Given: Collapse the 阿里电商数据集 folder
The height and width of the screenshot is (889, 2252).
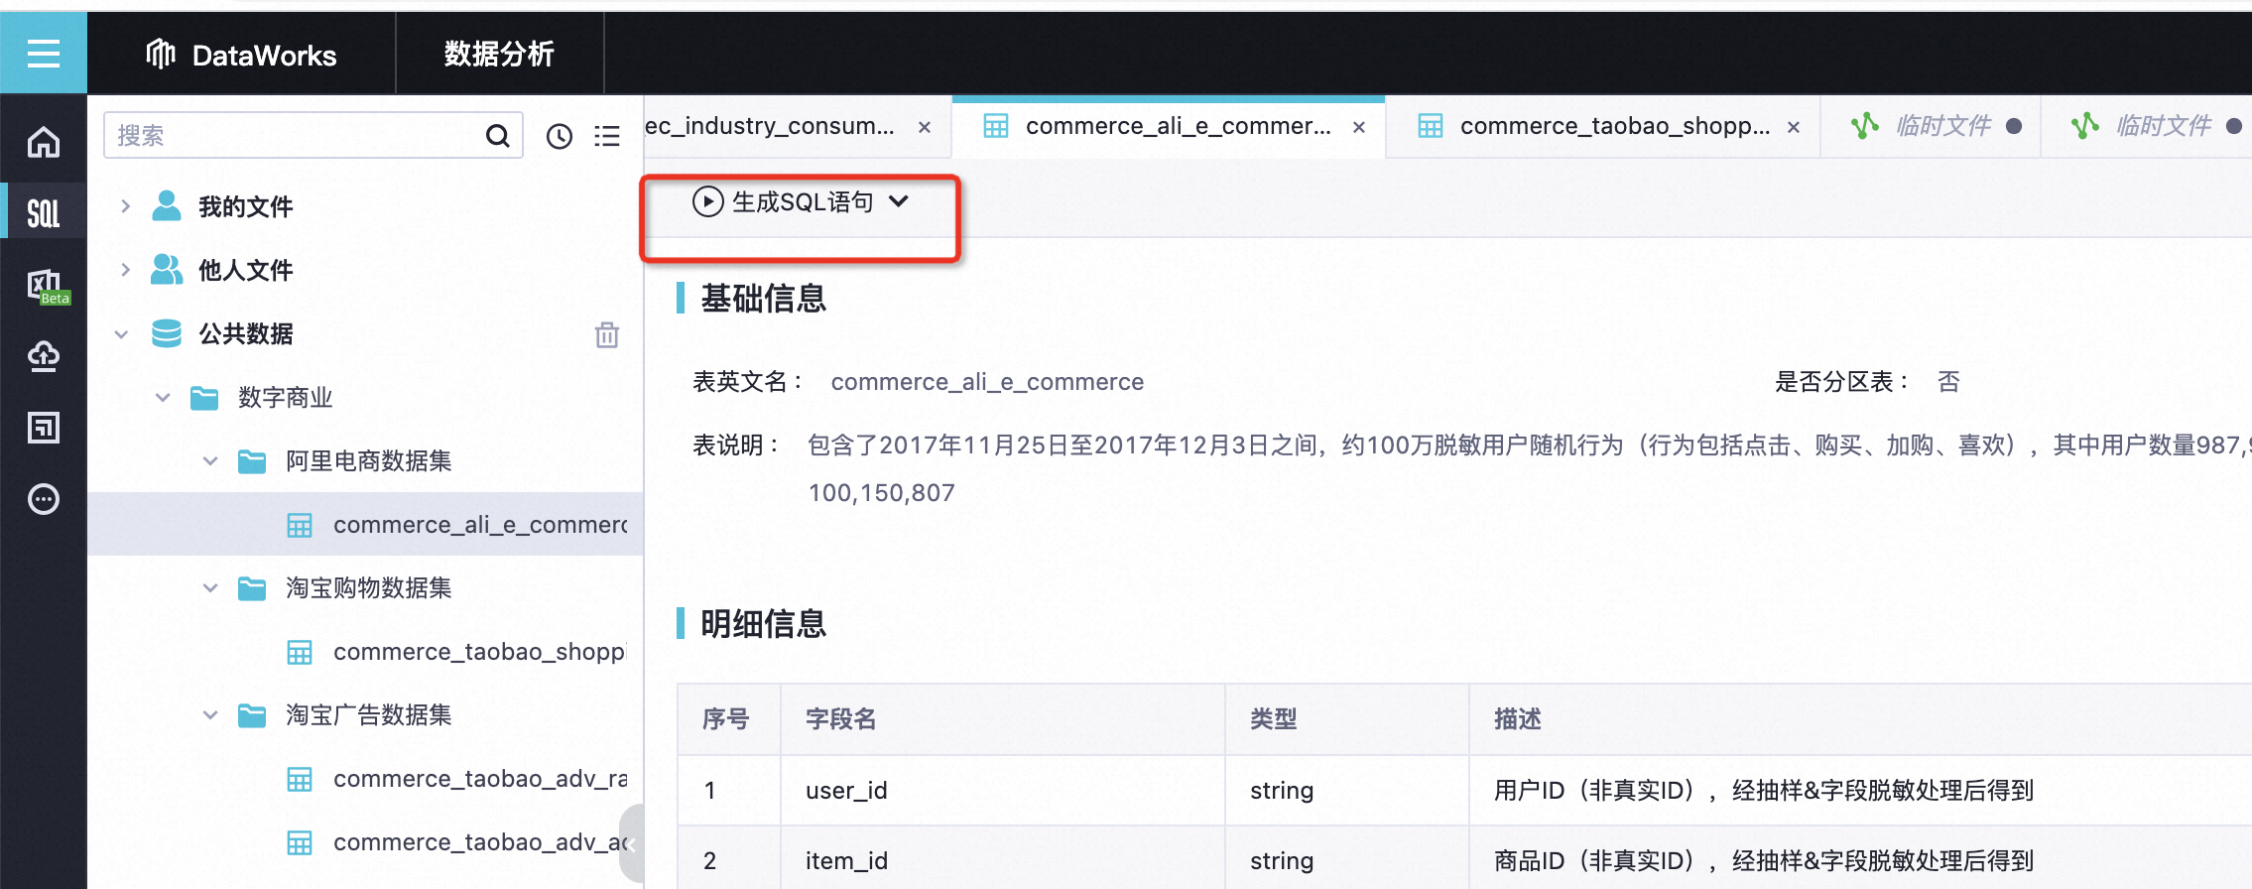Looking at the screenshot, I should click(210, 461).
